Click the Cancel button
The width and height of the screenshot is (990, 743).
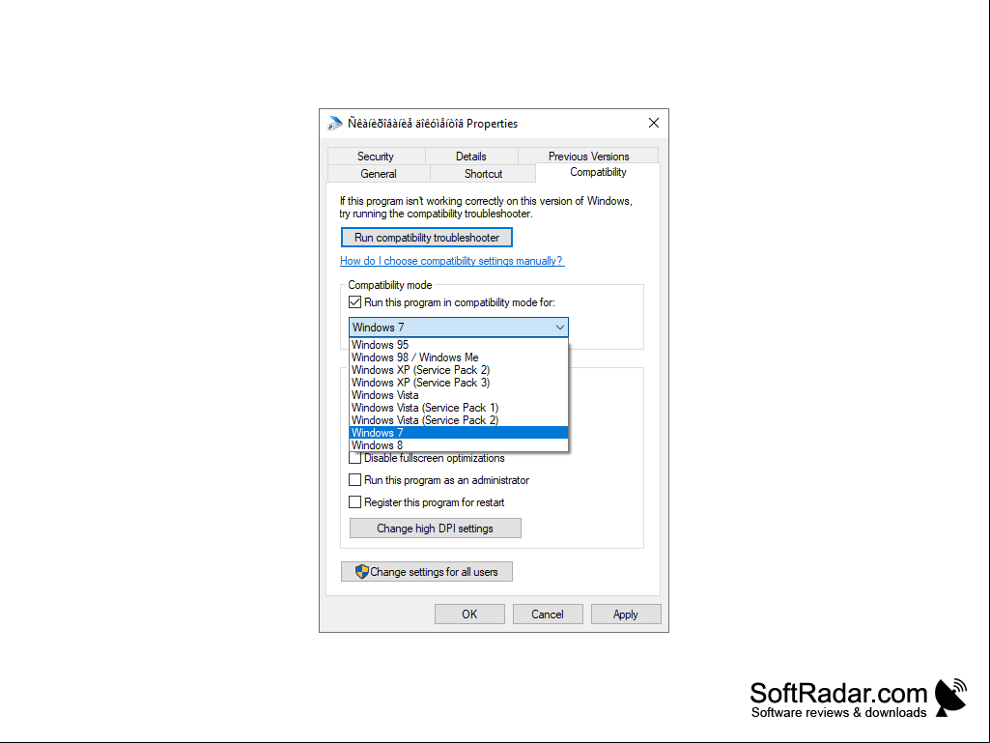tap(548, 614)
